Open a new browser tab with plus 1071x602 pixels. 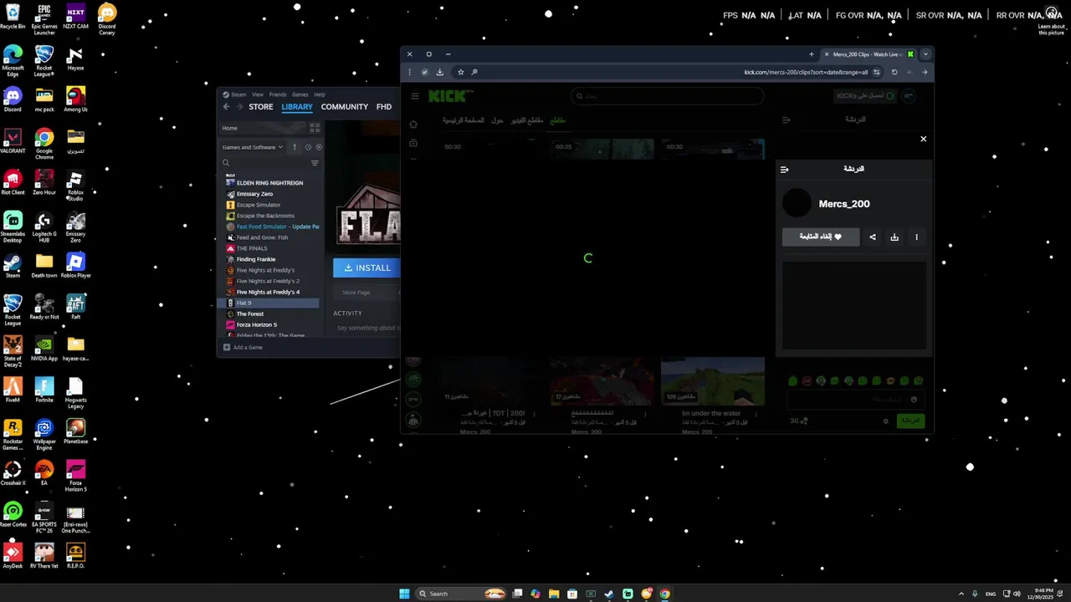click(x=811, y=54)
